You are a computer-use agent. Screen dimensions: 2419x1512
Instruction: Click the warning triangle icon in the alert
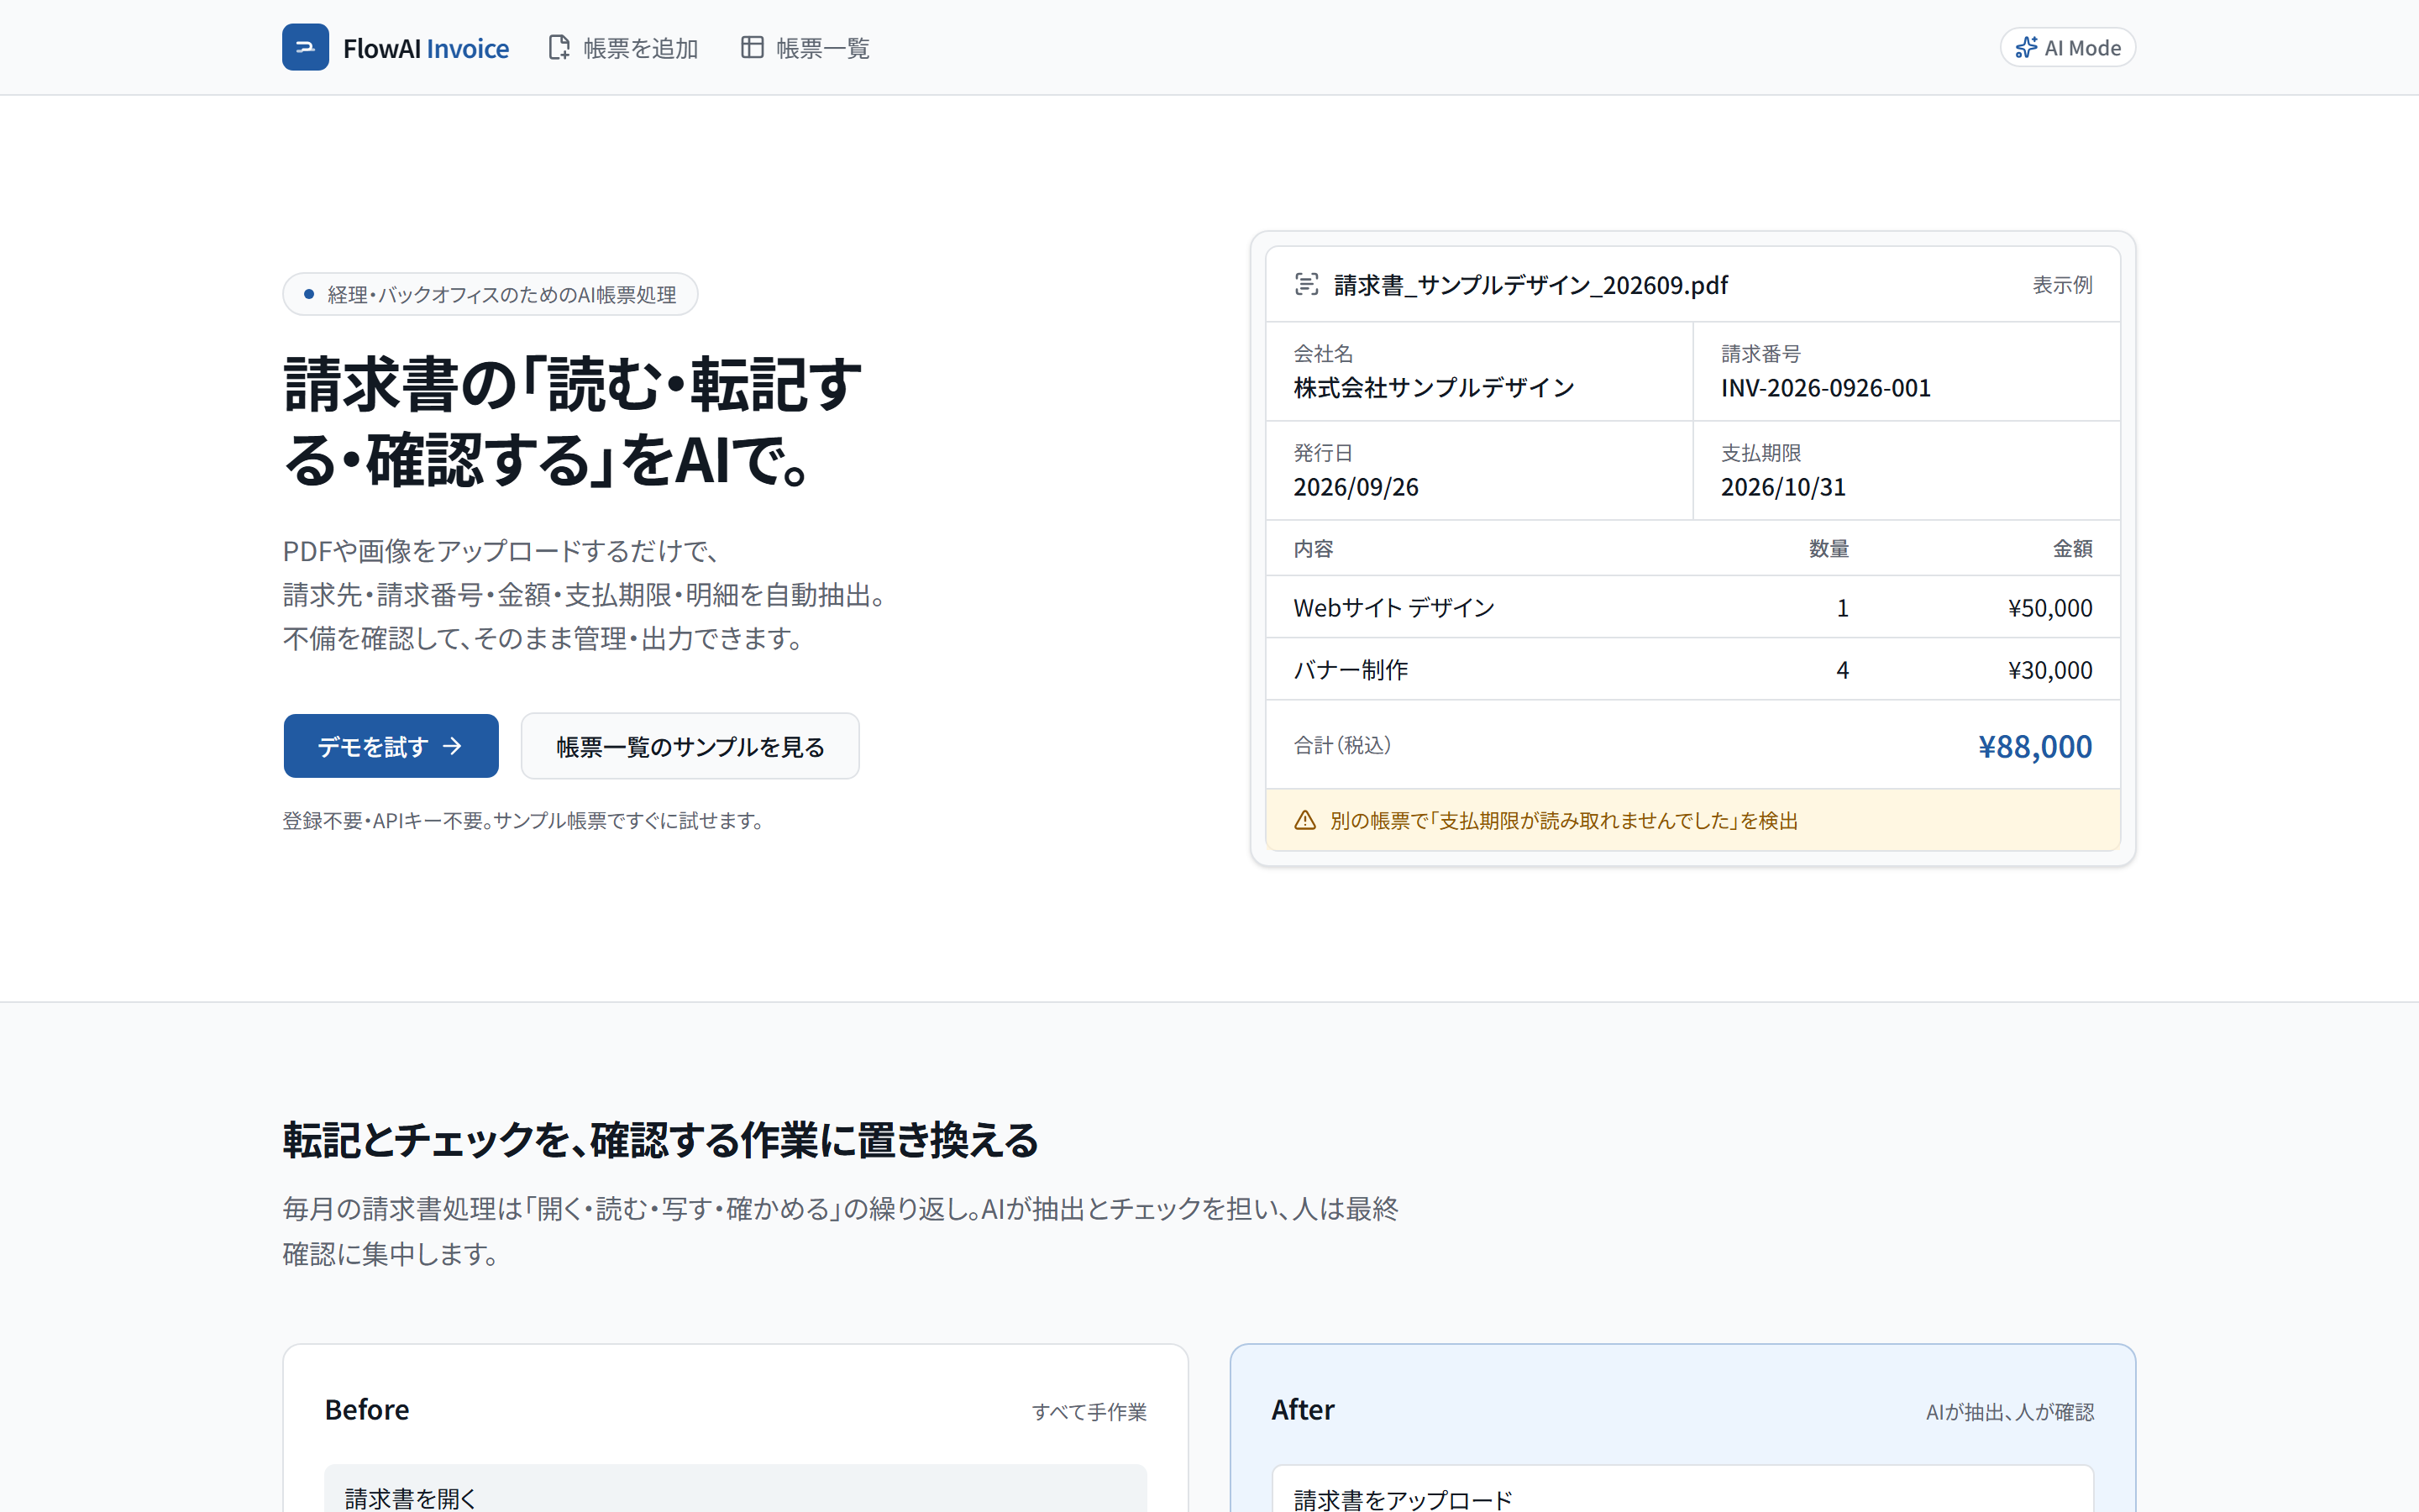click(x=1304, y=820)
